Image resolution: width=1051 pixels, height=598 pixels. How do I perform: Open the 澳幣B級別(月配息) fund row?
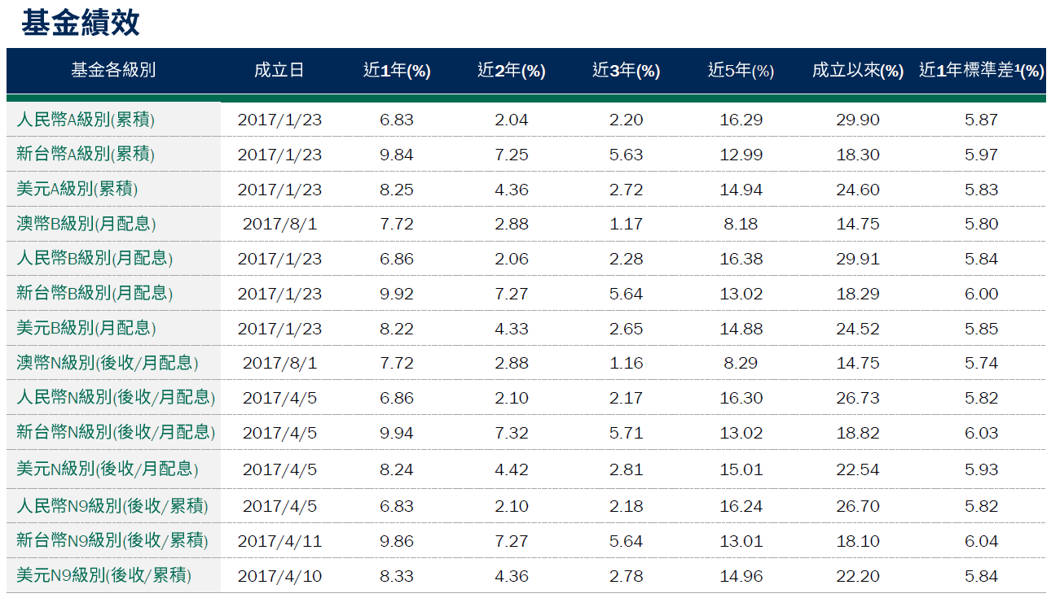pyautogui.click(x=86, y=223)
